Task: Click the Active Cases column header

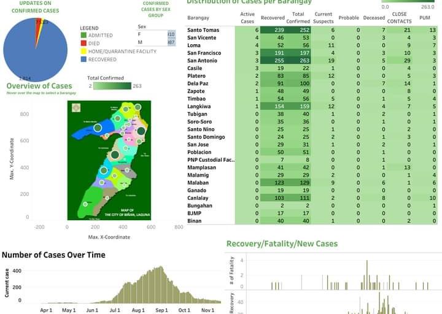Action: point(247,18)
